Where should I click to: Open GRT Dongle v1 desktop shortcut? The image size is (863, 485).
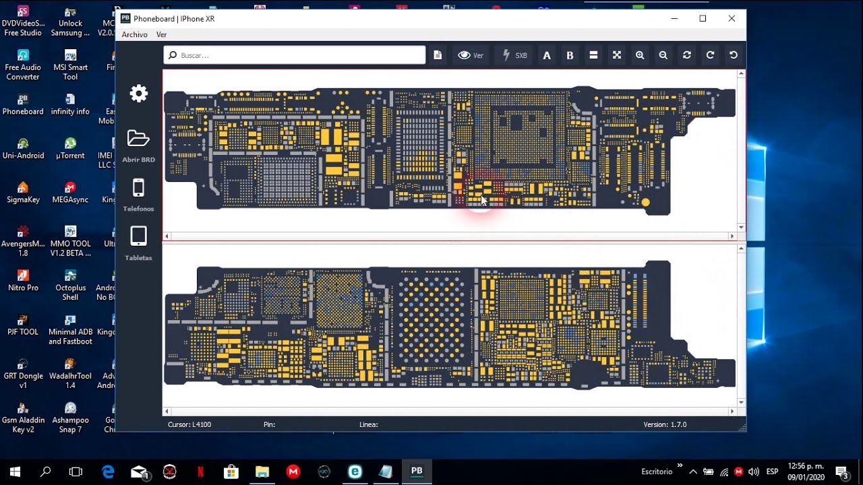coord(23,373)
